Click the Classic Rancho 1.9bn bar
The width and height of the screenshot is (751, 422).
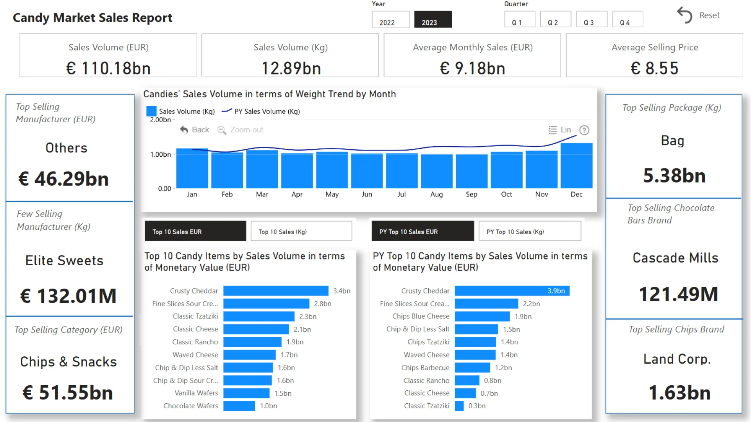tap(253, 342)
